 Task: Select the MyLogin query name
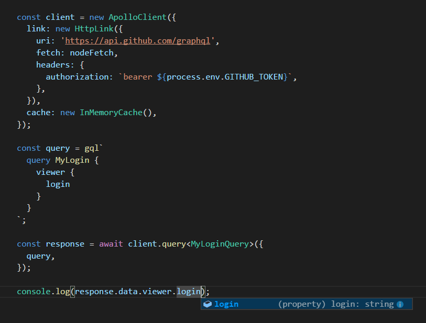point(72,160)
